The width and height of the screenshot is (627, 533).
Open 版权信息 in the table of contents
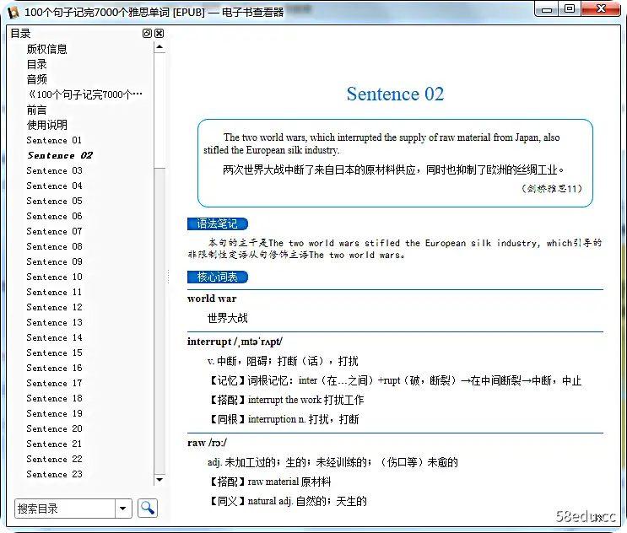[46, 49]
